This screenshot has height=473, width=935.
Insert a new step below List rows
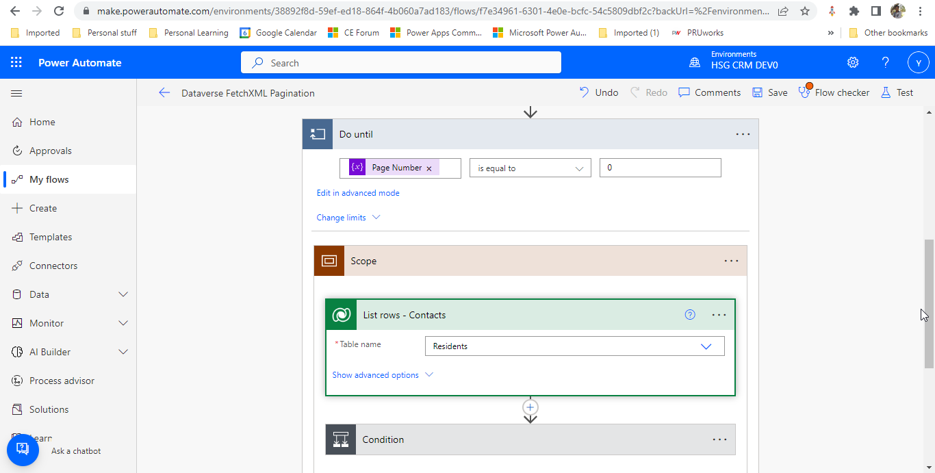click(x=530, y=407)
